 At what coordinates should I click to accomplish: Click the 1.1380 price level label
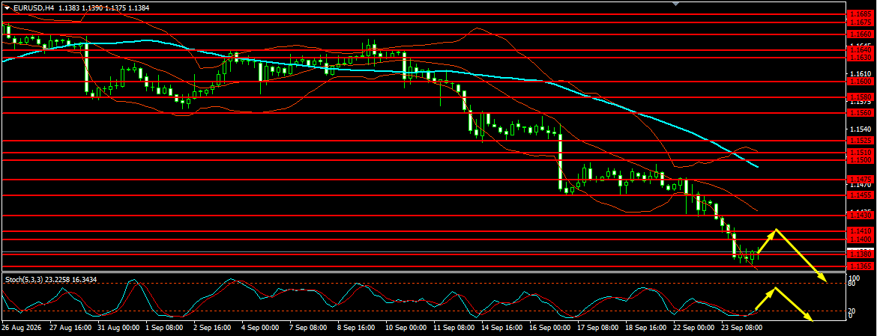(x=860, y=254)
